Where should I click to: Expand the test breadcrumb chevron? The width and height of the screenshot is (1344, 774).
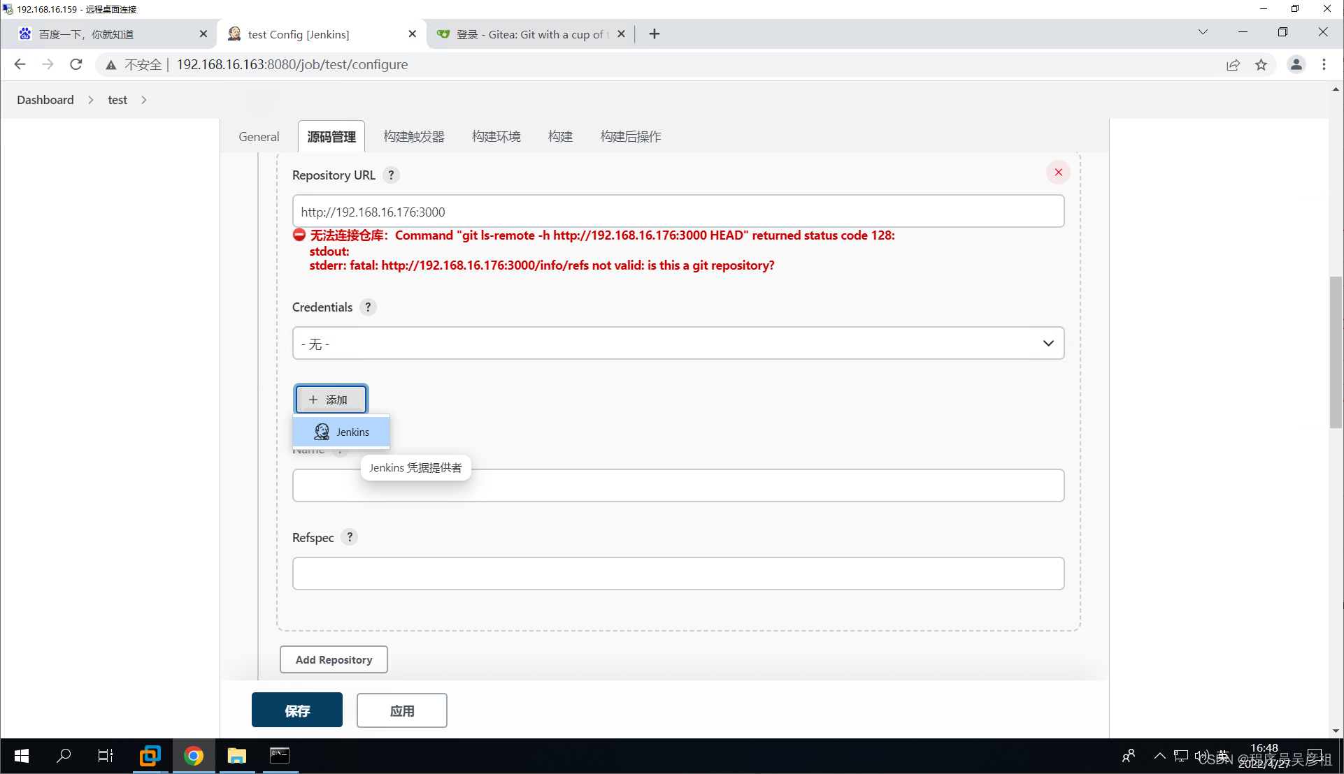pyautogui.click(x=144, y=100)
